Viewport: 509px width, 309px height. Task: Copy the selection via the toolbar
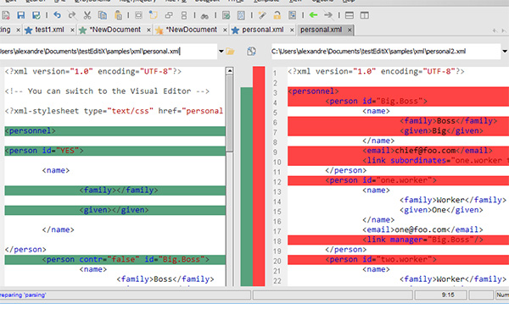coord(103,15)
